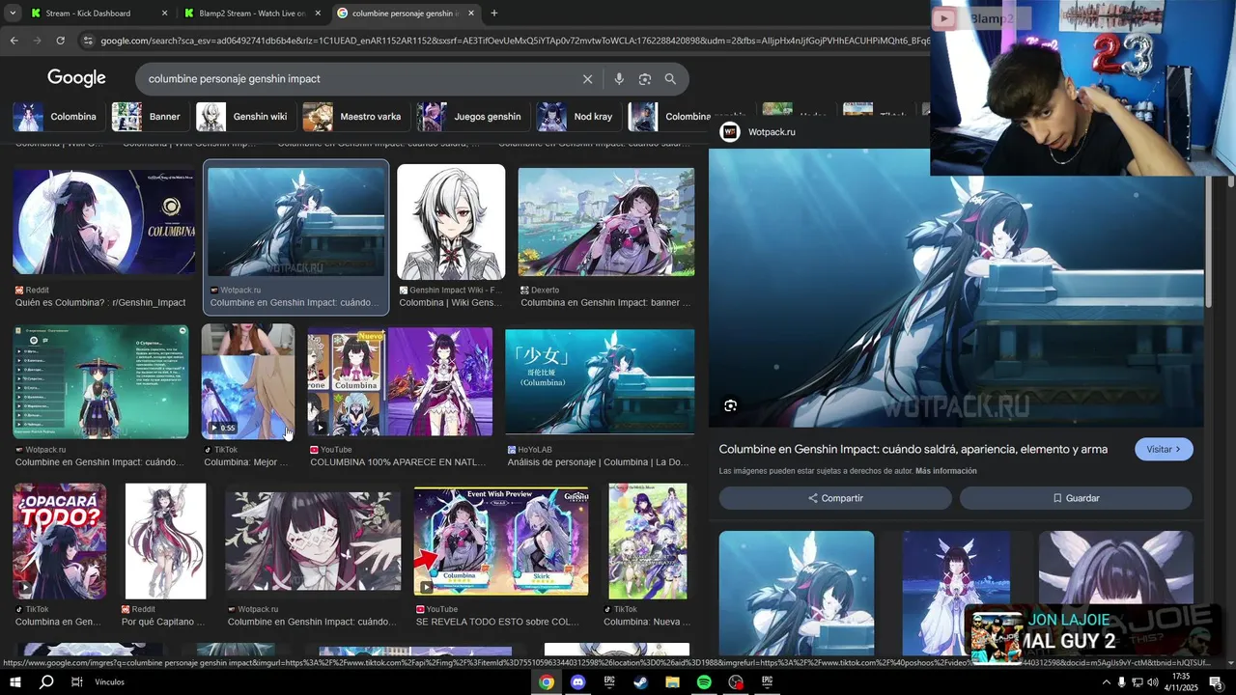Open TikTok Columbina: Mejor video thumbnail
1236x695 pixels.
tap(248, 381)
